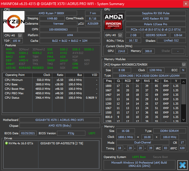Viewport: 189px width, 171px height.
Task: Click the blue X close icon at bottom
Action: (x=183, y=165)
